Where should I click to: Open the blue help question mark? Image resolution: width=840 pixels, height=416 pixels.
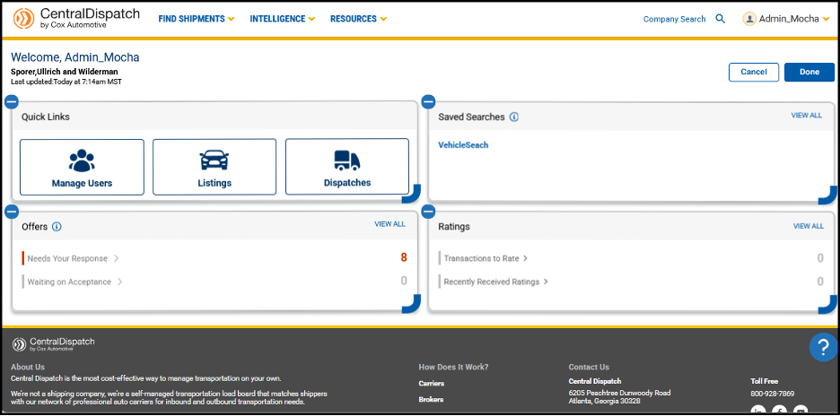pos(822,347)
